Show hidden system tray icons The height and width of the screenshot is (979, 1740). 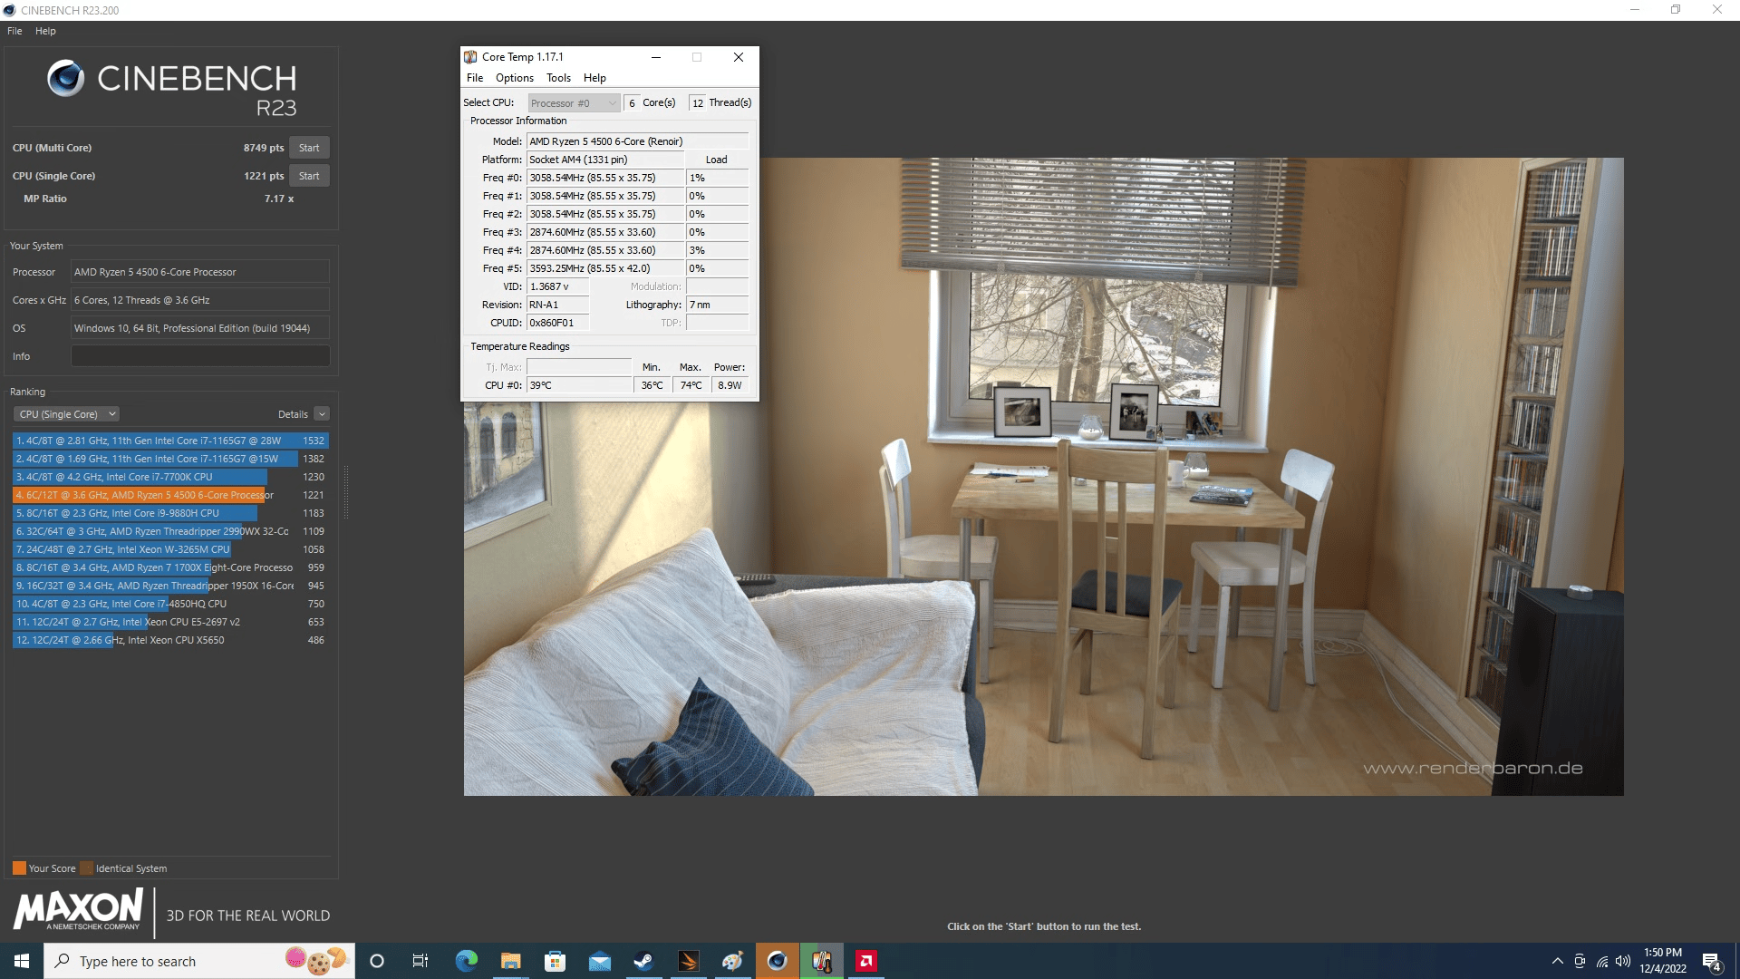click(1557, 961)
